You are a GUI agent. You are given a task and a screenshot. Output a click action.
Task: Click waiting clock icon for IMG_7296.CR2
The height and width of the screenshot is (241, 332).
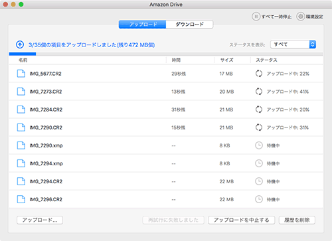259,199
